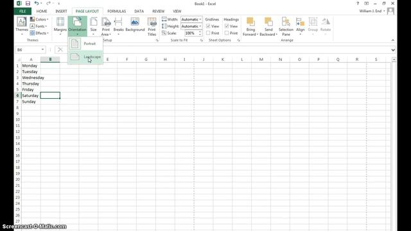This screenshot has height=231, width=411.
Task: Click Bring Forward in Arrange group
Action: click(250, 26)
